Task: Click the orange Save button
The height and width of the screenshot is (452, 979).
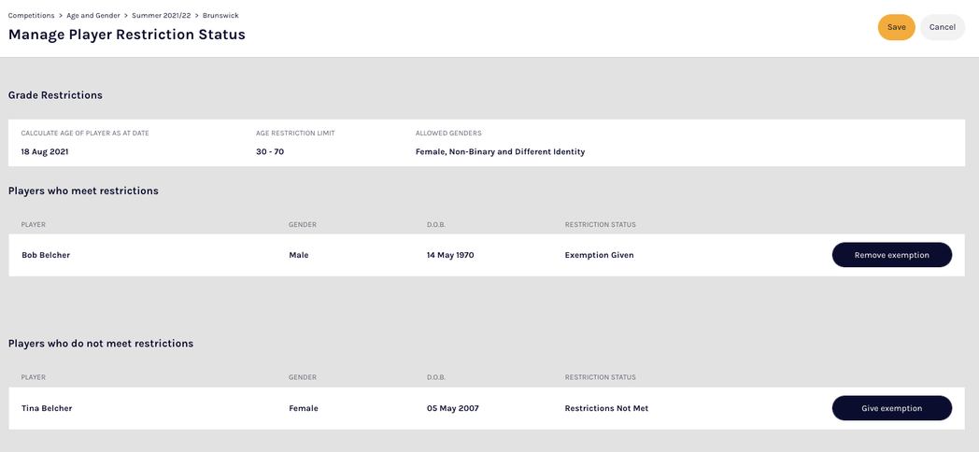Action: tap(896, 27)
